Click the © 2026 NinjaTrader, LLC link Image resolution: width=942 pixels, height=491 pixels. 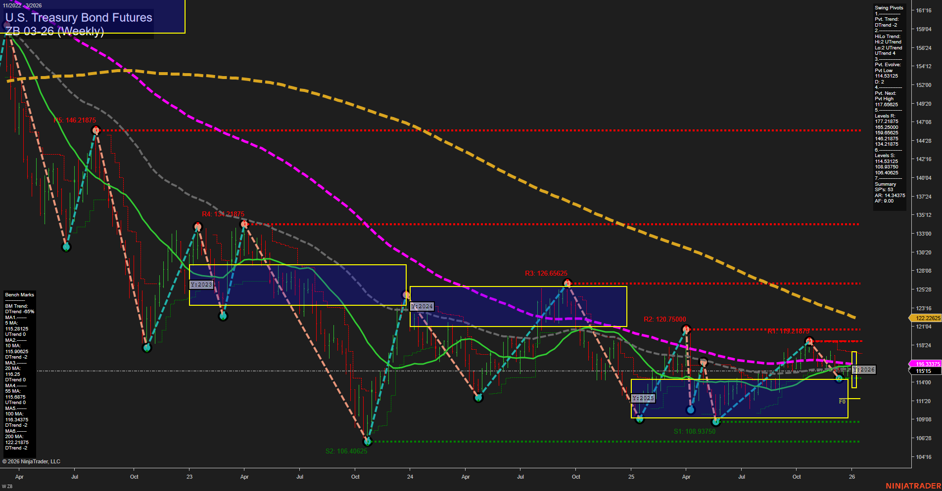click(32, 461)
